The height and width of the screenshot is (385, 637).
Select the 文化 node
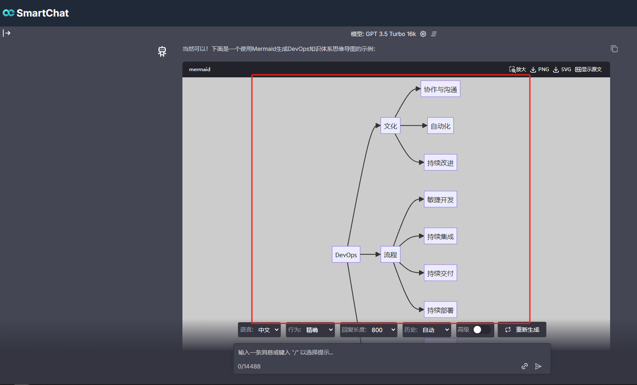coord(391,126)
